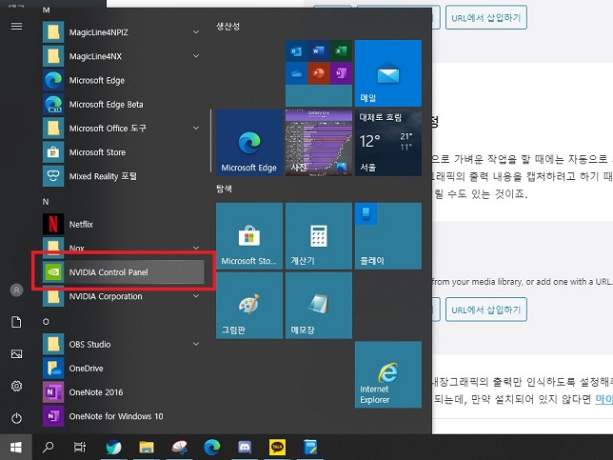
Task: Click the M letter group header
Action: [x=46, y=10]
